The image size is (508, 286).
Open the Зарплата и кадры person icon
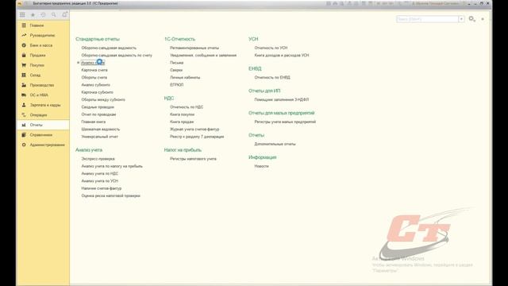[x=24, y=105]
